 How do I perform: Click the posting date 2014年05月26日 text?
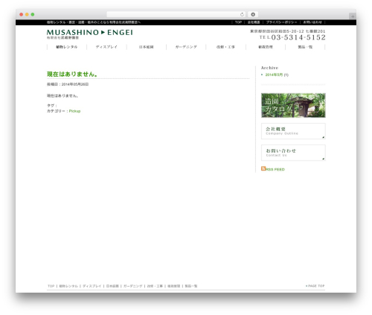pyautogui.click(x=75, y=84)
